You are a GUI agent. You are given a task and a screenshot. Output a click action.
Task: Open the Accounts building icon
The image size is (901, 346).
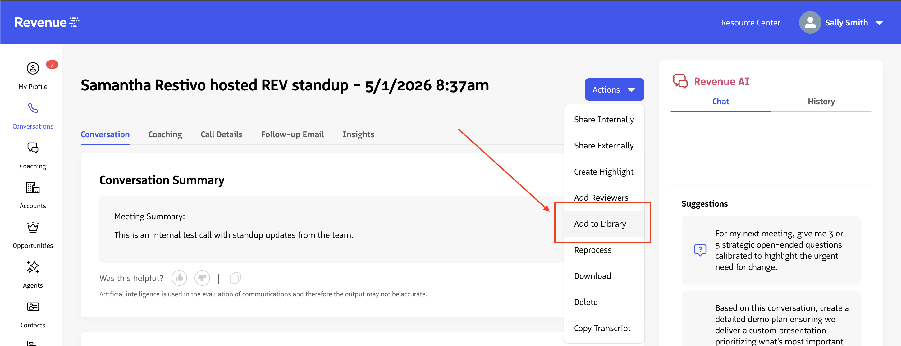pos(33,188)
